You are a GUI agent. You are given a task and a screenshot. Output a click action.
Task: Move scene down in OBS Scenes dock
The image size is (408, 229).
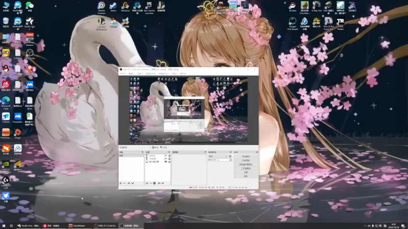pos(133,183)
